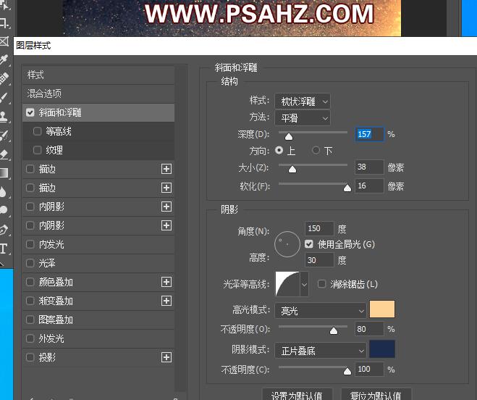Click the gloss contour curve thumbnail

pyautogui.click(x=287, y=284)
